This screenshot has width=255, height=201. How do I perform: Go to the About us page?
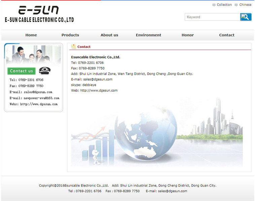(109, 35)
